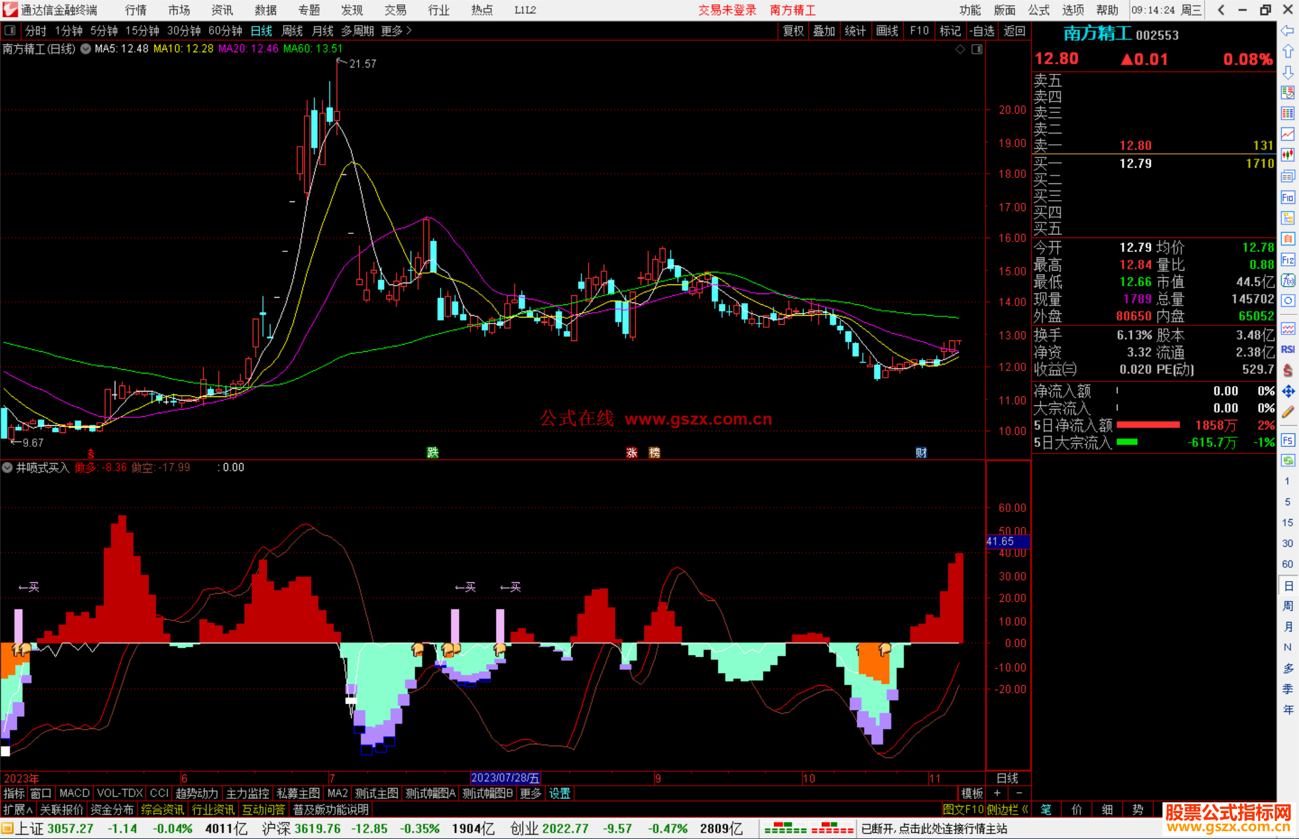1299x839 pixels.
Task: Click the RSI indicator icon in right sidebar
Action: [1288, 349]
